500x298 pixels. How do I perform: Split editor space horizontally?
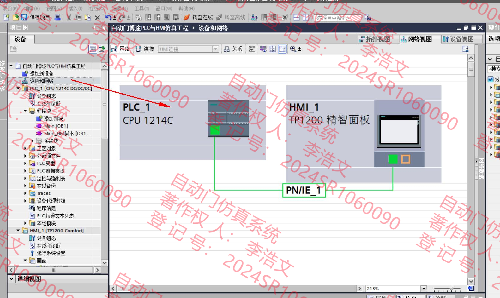coord(296,18)
